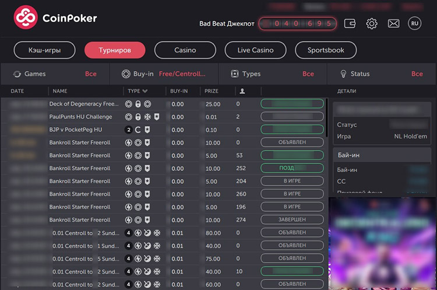Click the Buy-in chip icon in filter
This screenshot has height=290, width=437.
point(126,74)
